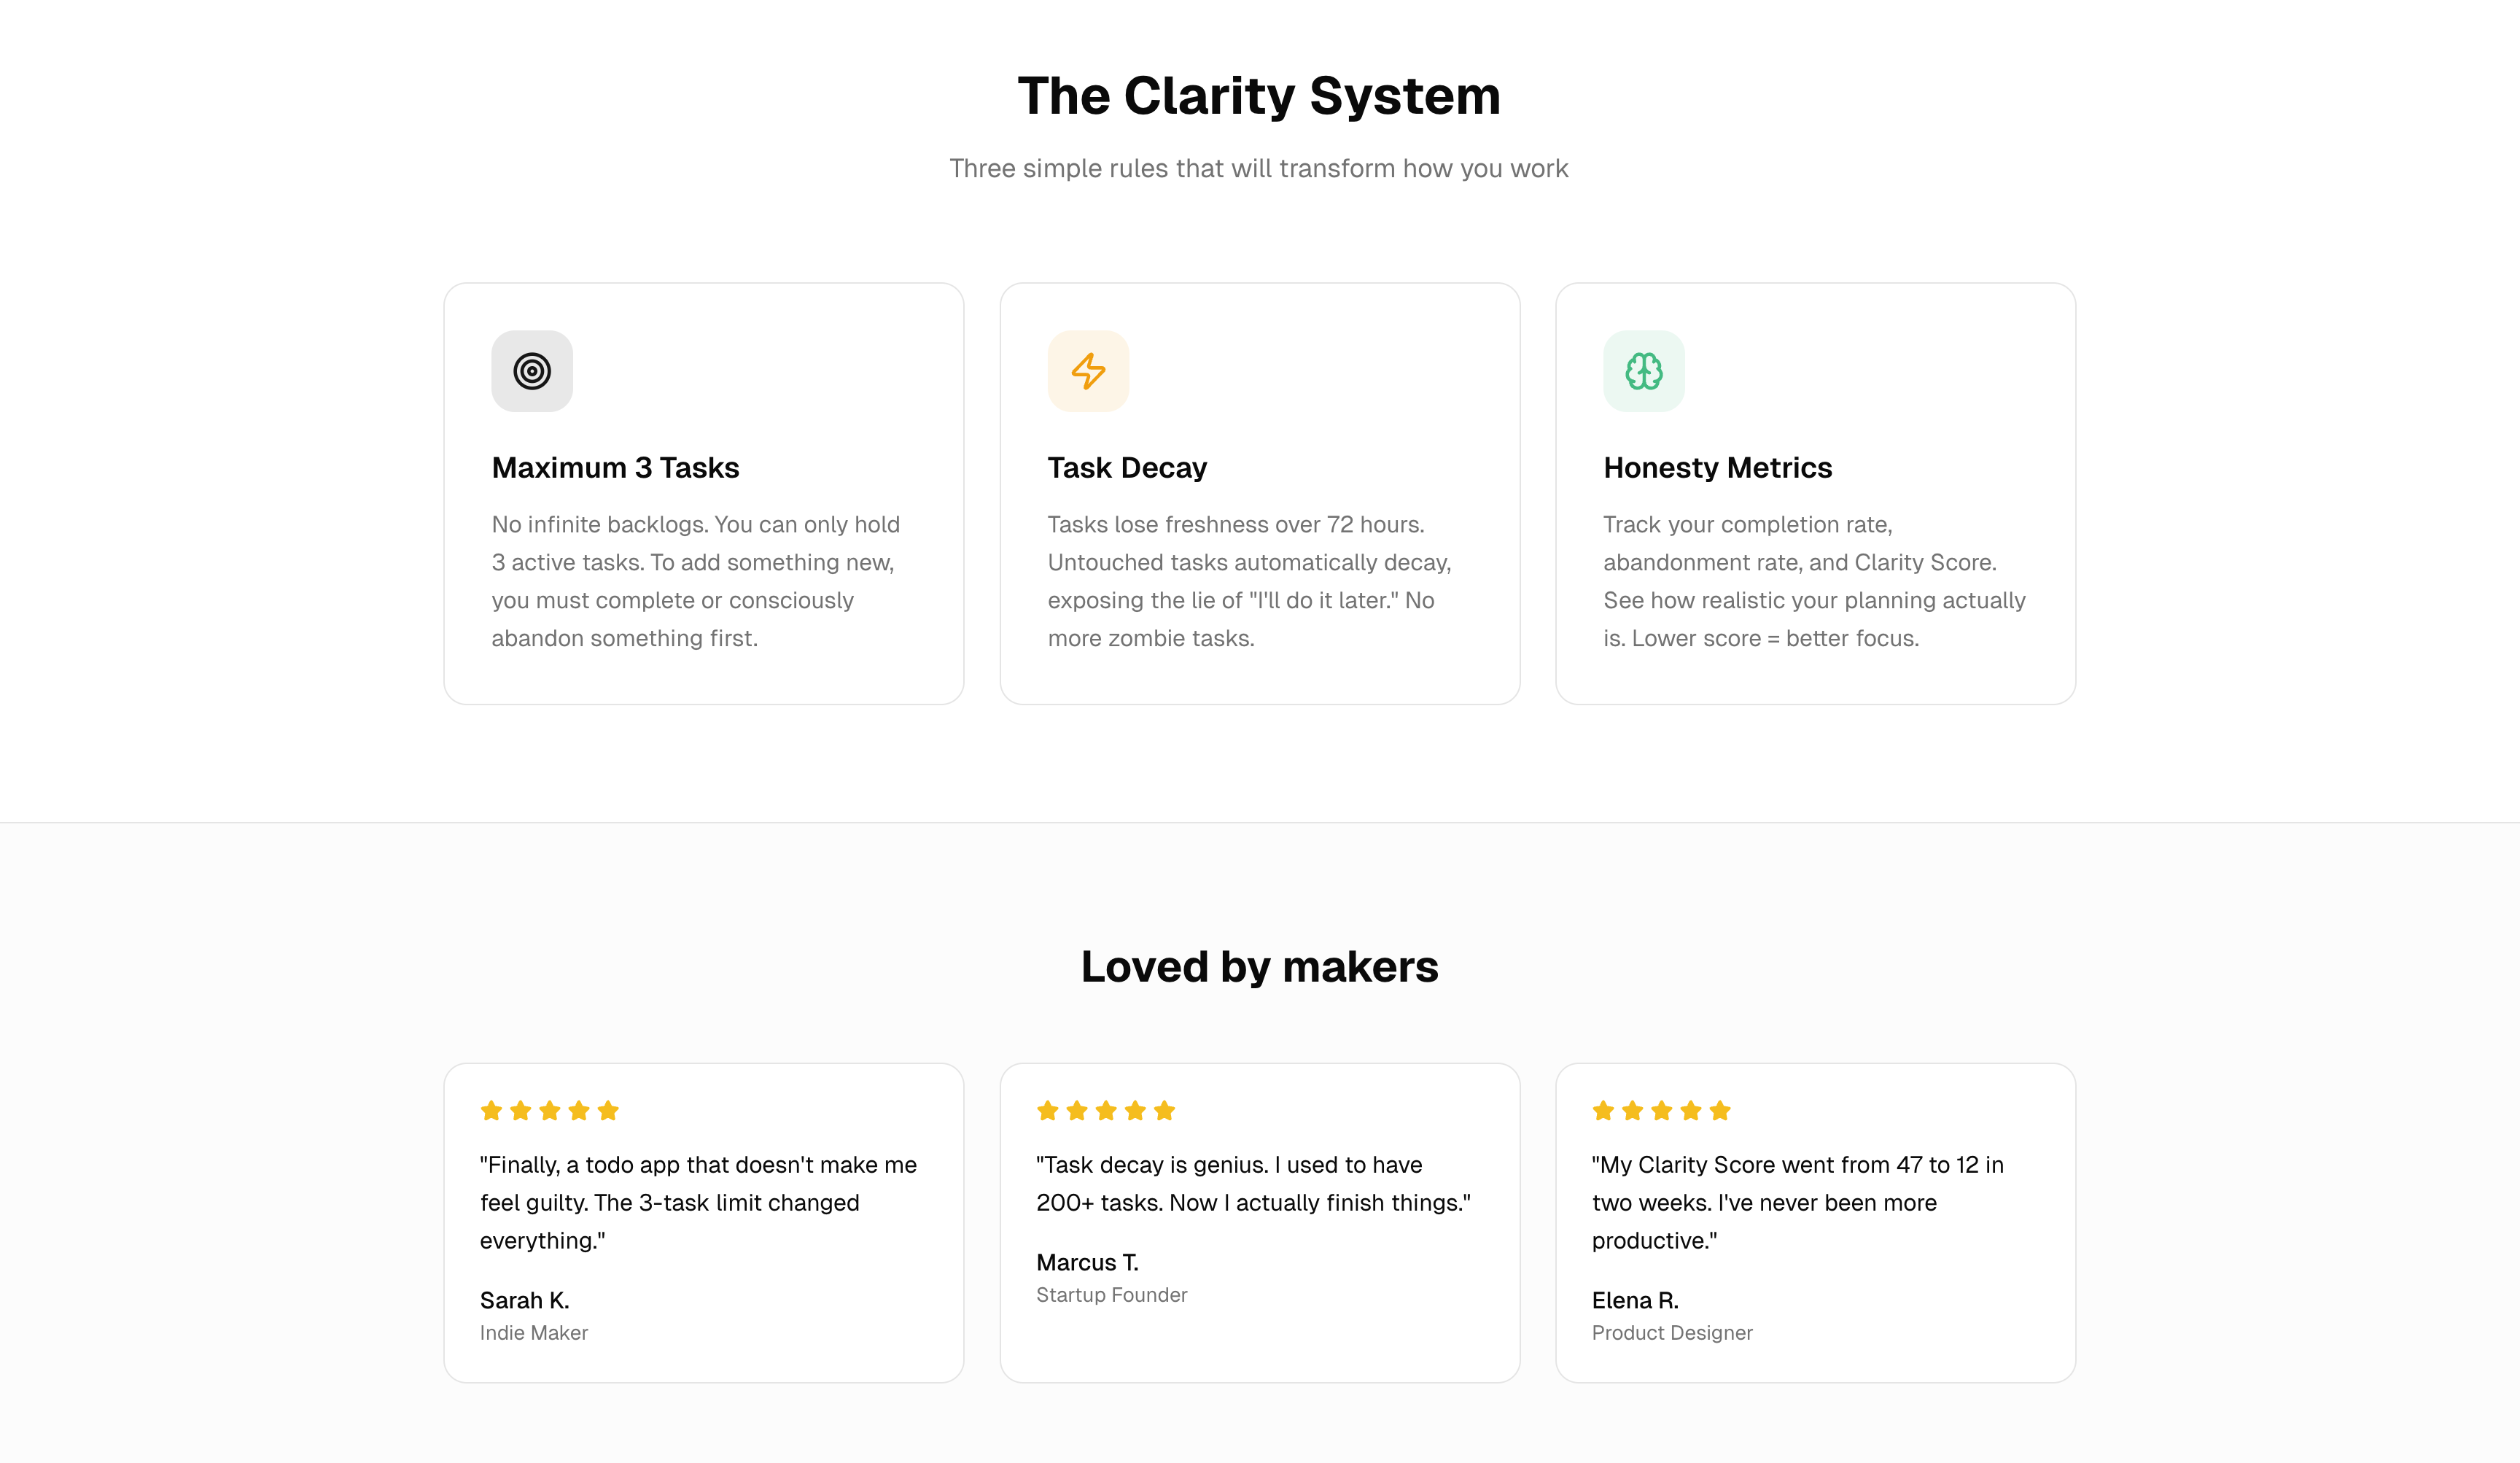Click the Maximum 3 Tasks title text

[x=615, y=467]
